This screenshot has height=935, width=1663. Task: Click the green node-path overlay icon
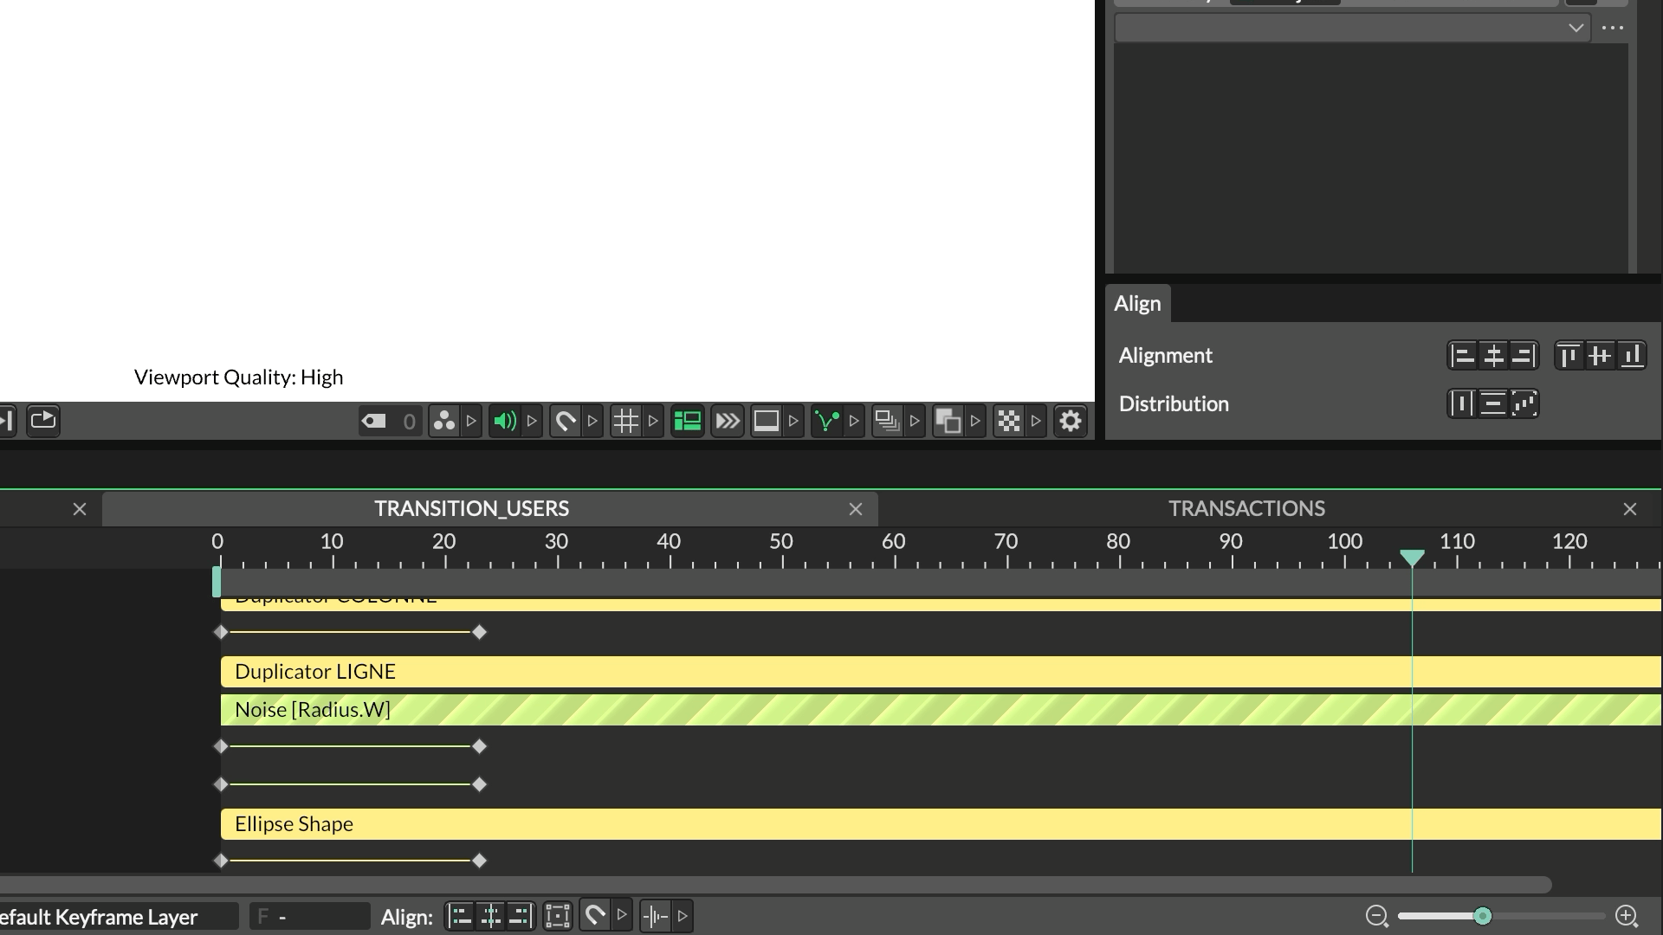[x=826, y=422]
